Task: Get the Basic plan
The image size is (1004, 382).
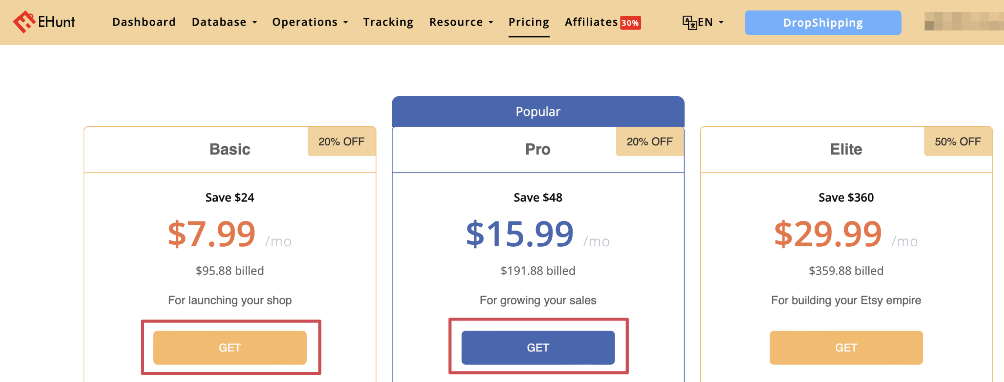Action: click(x=230, y=347)
